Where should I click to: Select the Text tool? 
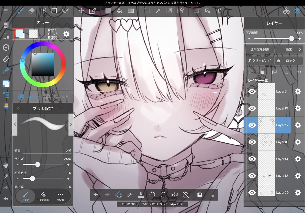219,11
